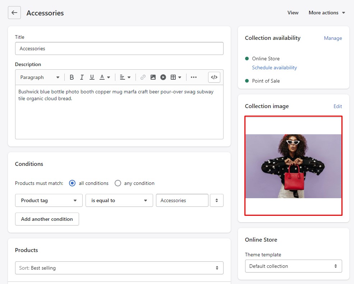Select the "all conditions" radio button
Viewport: 354px width, 284px height.
click(72, 183)
